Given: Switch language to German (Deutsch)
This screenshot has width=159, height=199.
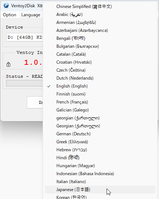Looking at the screenshot, I should (100, 134).
